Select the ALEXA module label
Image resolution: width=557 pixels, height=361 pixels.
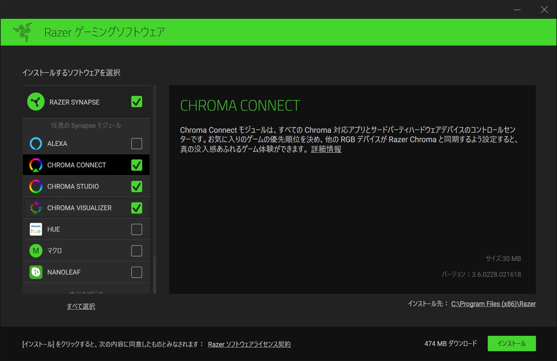pos(57,144)
